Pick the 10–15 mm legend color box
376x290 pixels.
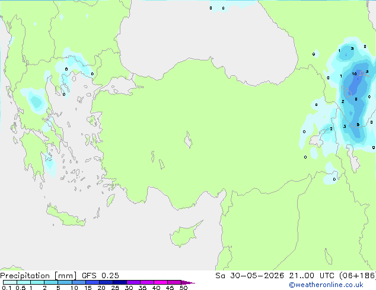pyautogui.click(x=79, y=282)
